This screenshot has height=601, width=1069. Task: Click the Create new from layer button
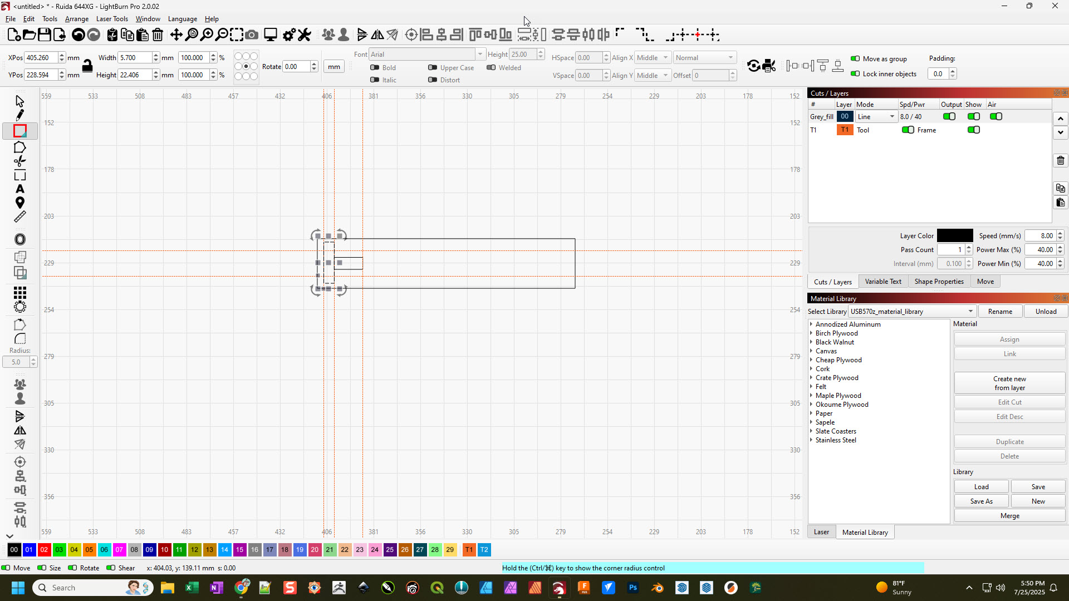tap(1009, 383)
